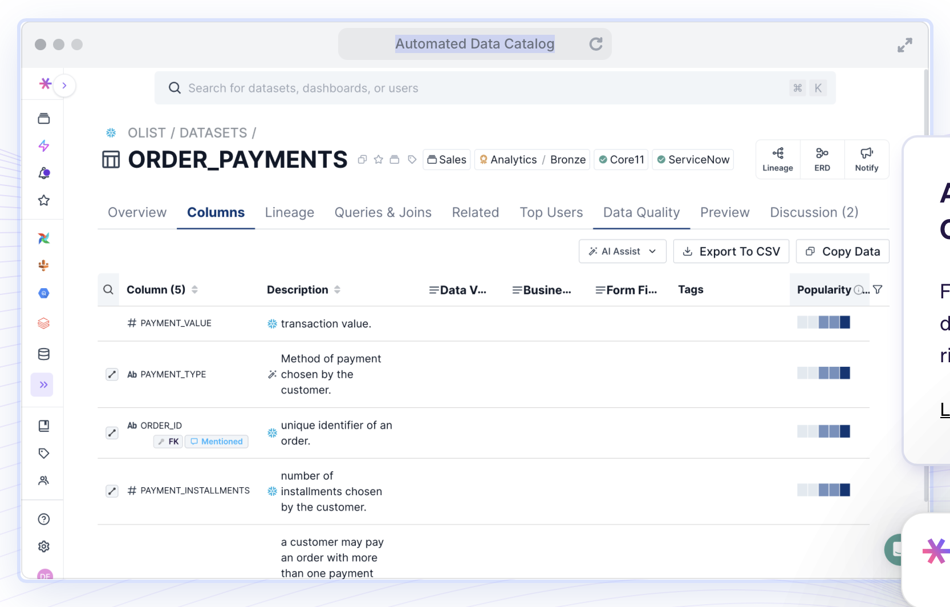Click the Form Fi... column header
Screen dimensions: 950x607
pyautogui.click(x=626, y=290)
